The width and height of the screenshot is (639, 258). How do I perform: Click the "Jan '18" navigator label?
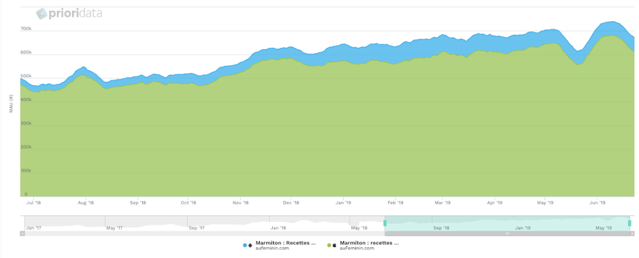(x=278, y=228)
